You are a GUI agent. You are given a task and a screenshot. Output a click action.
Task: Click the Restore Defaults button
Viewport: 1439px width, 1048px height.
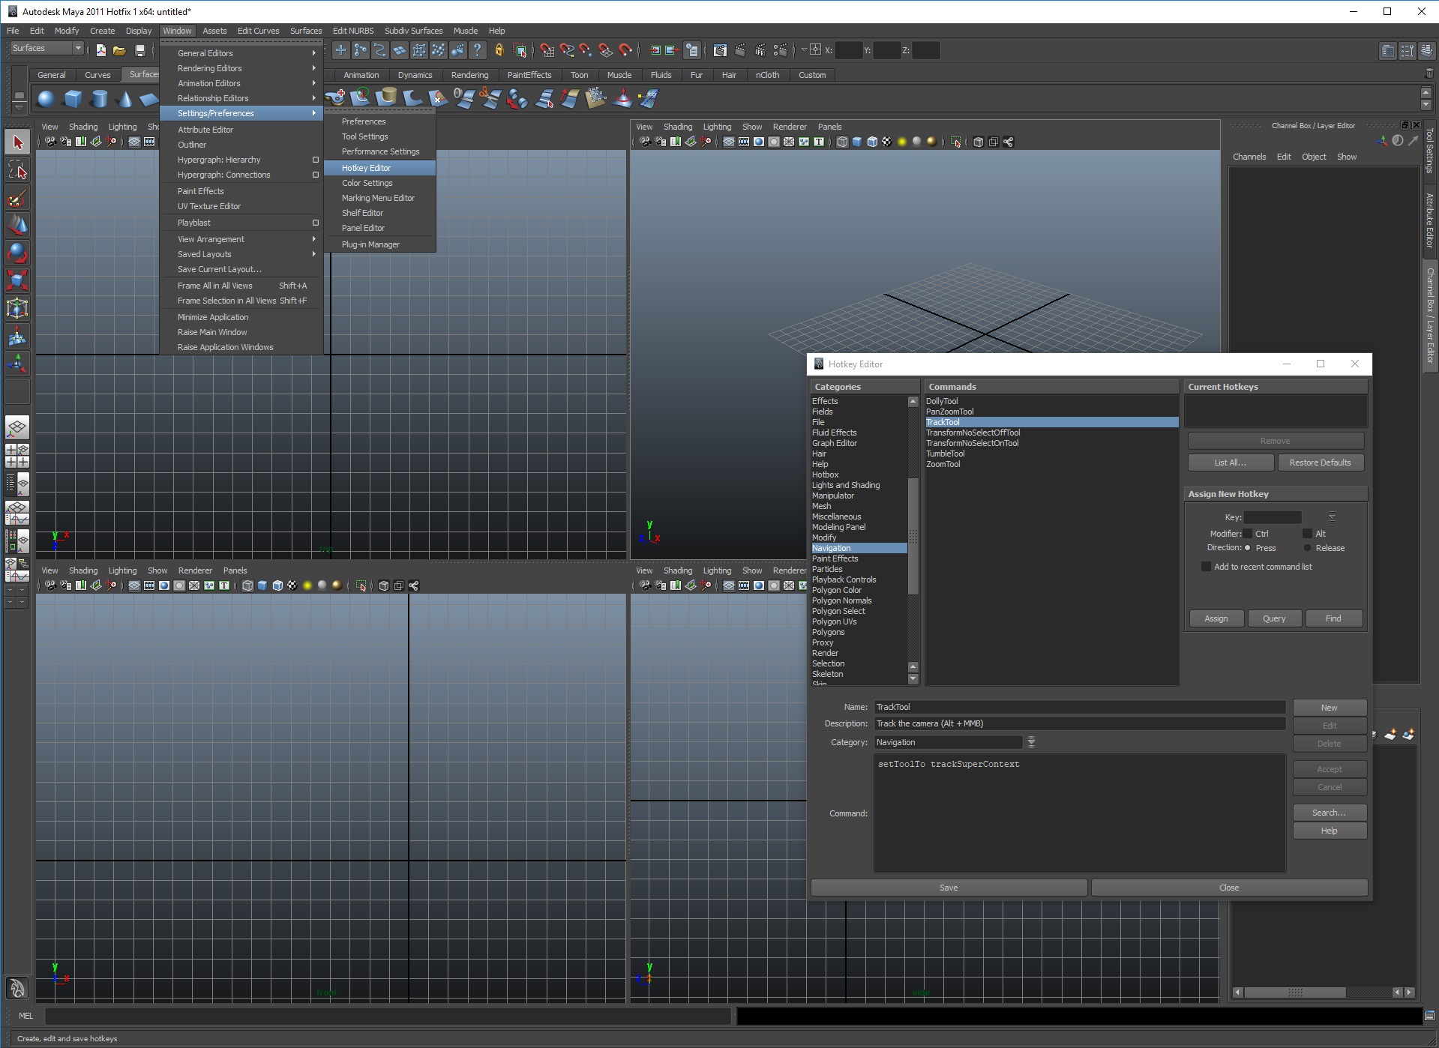pyautogui.click(x=1320, y=463)
